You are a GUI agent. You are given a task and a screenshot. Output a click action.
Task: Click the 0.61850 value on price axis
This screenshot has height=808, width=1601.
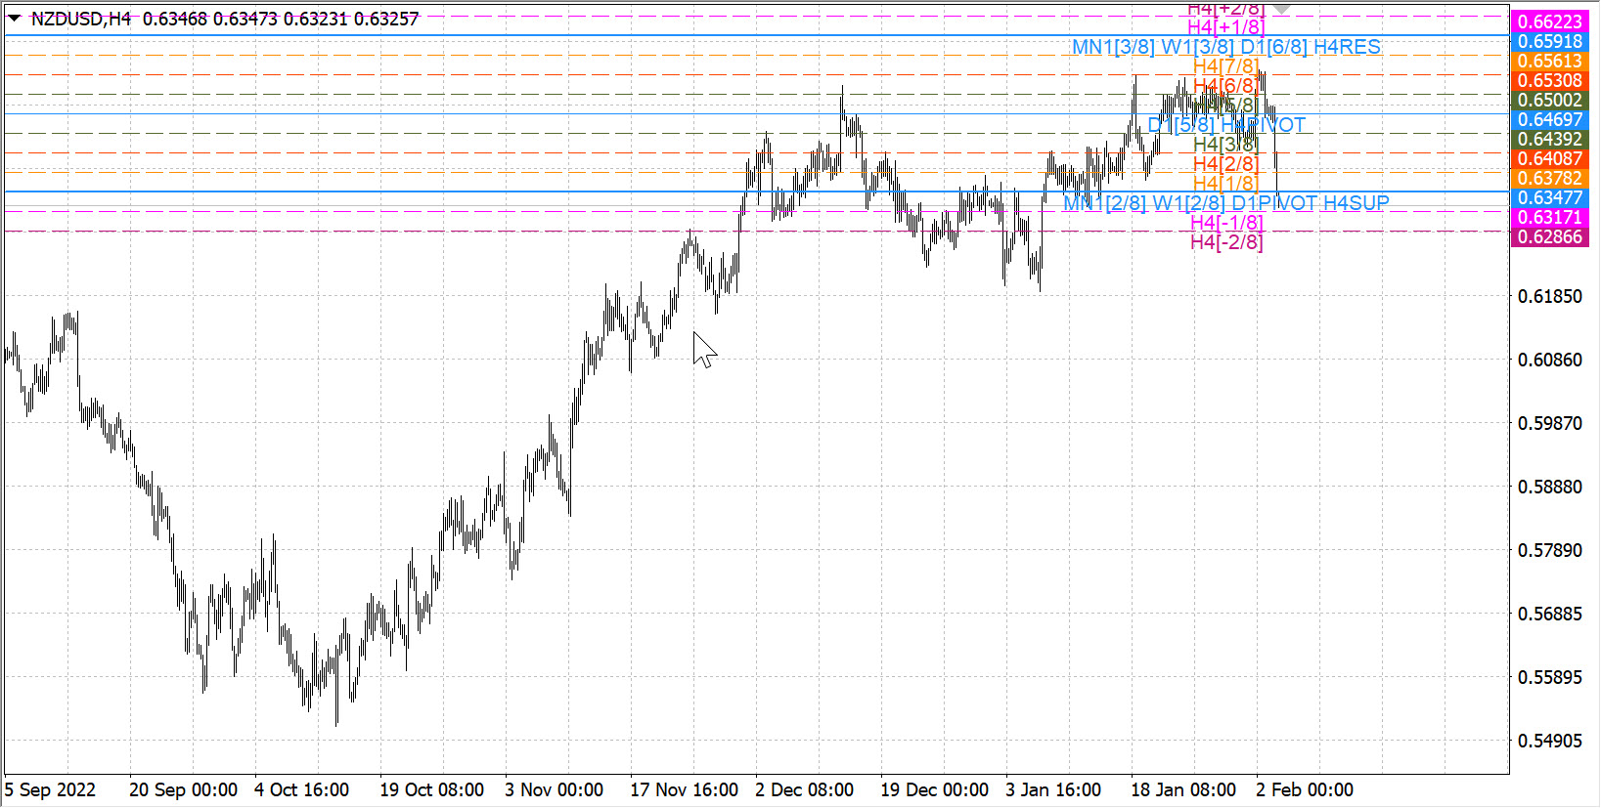tap(1549, 296)
